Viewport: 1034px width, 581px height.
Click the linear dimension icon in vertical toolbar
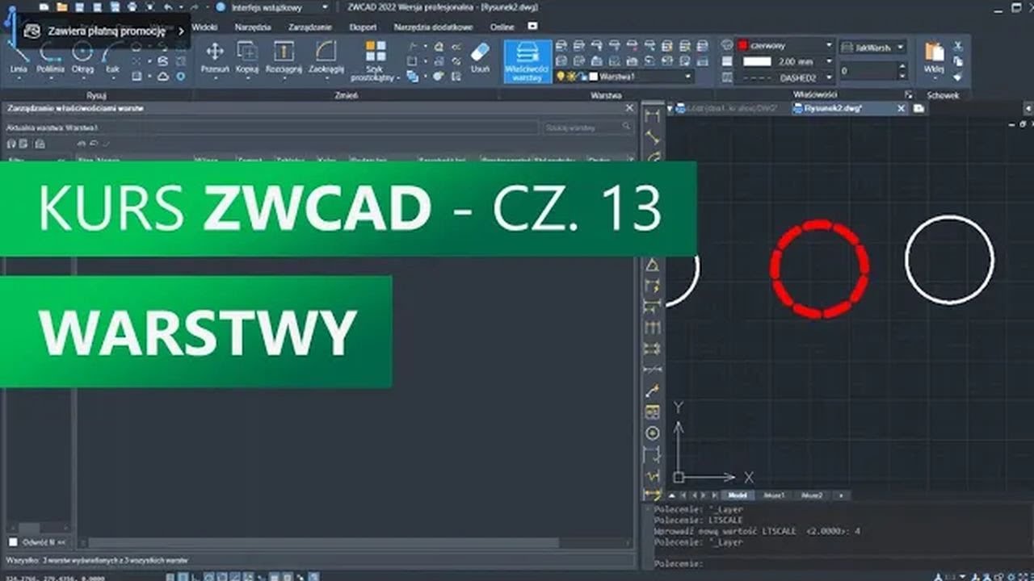click(x=653, y=116)
